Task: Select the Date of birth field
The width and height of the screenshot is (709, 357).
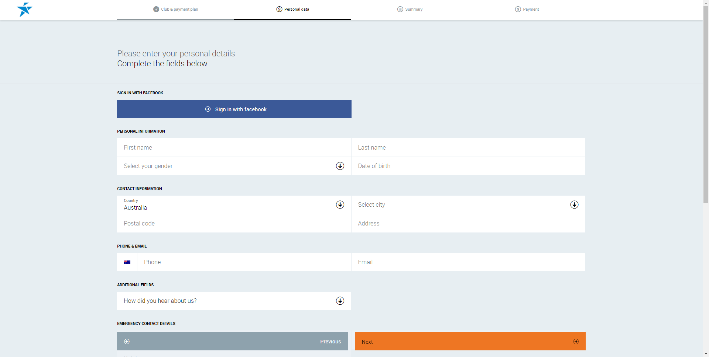Action: [468, 166]
